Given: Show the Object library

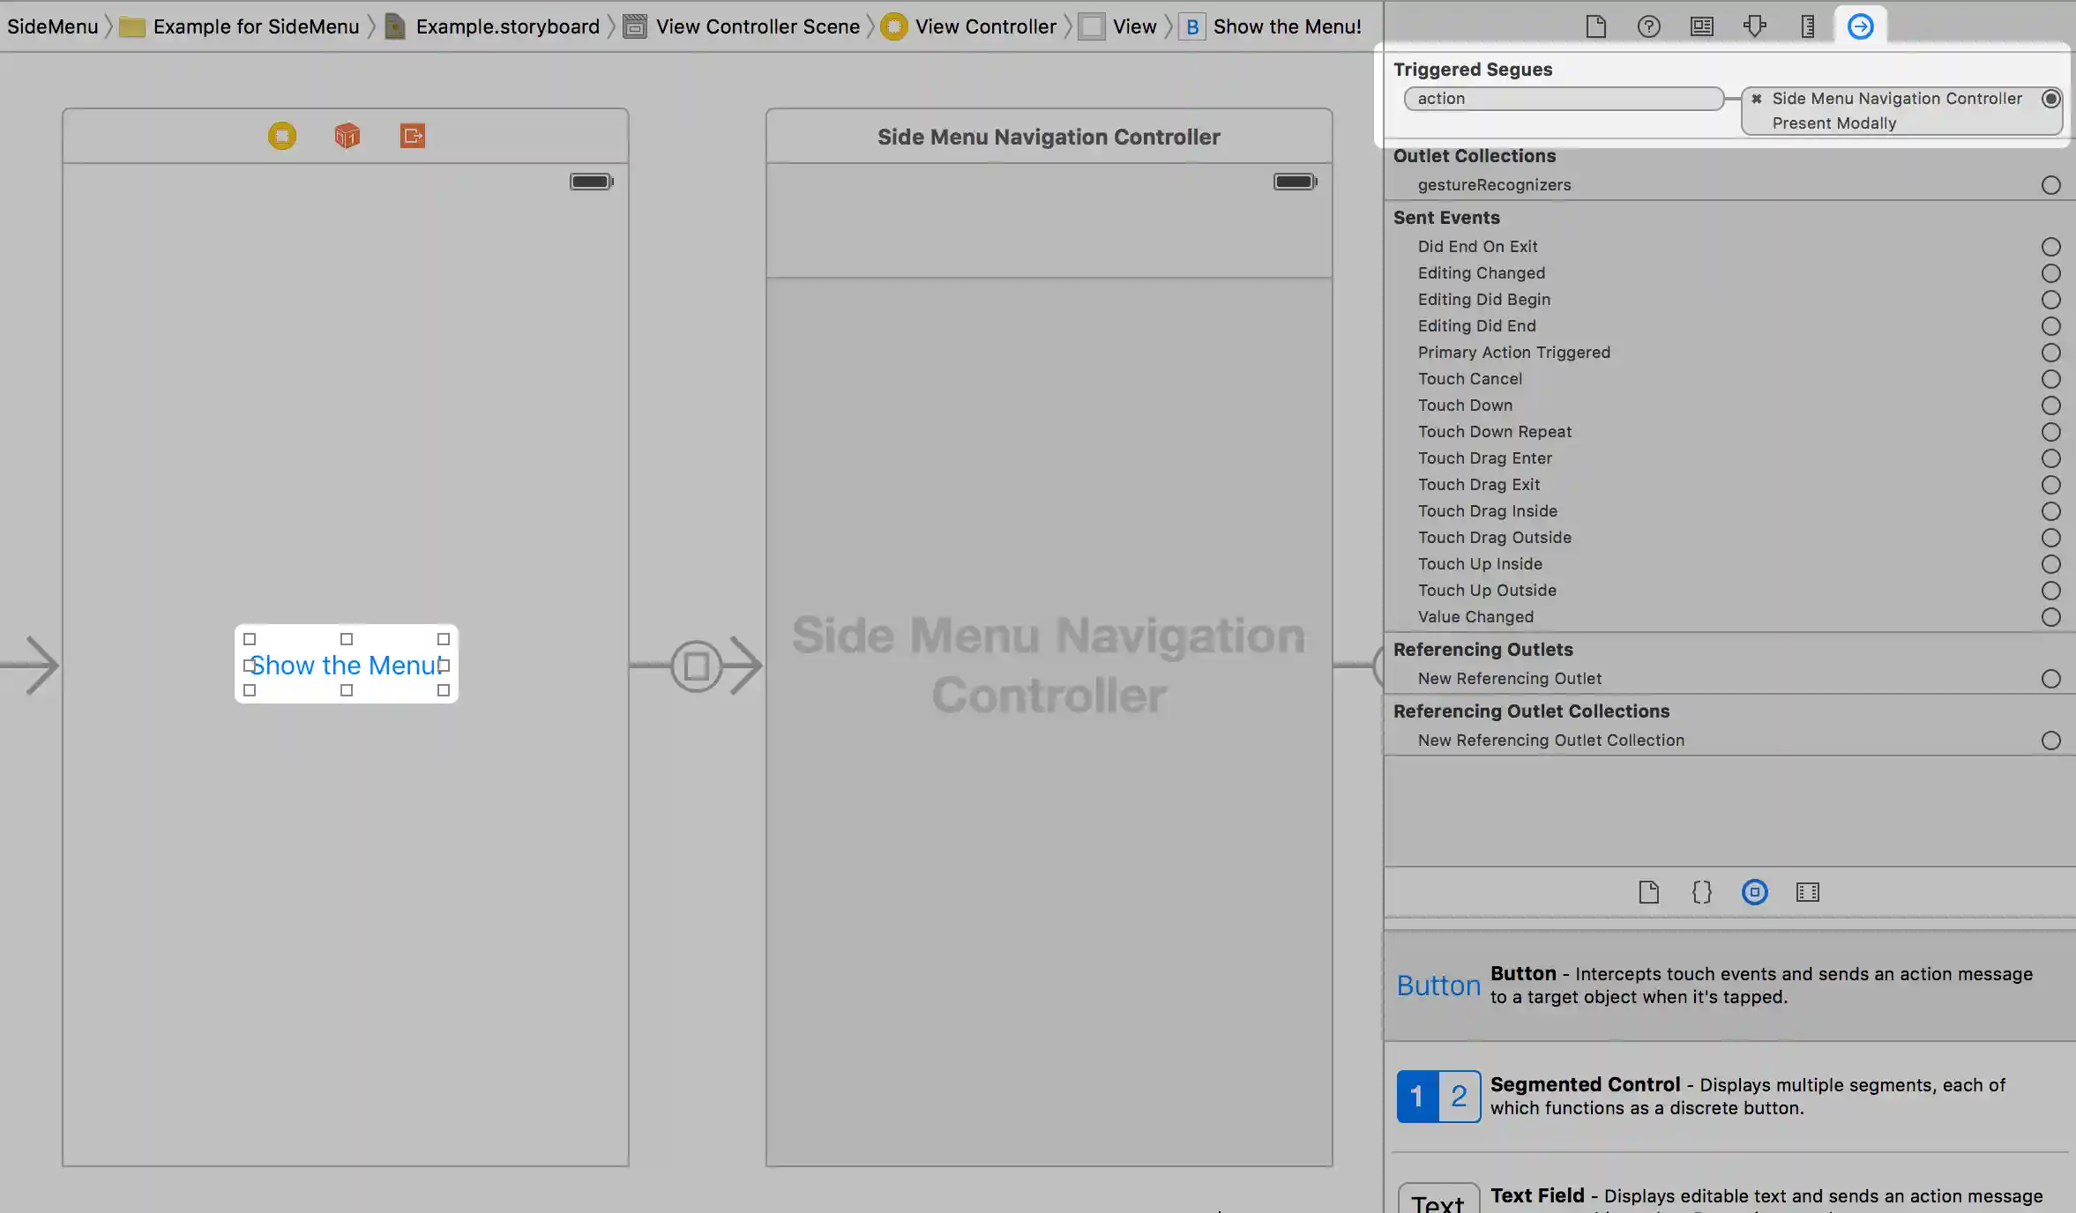Looking at the screenshot, I should [x=1754, y=892].
